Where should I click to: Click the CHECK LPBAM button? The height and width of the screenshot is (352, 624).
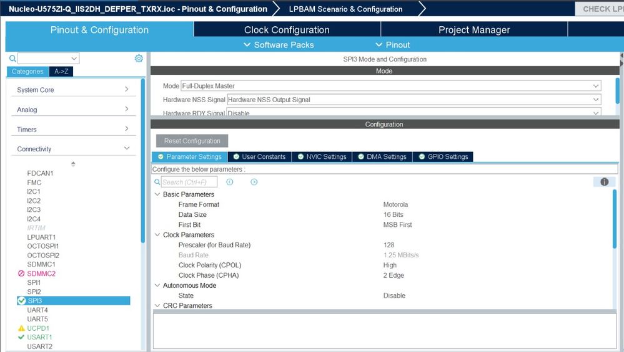[599, 9]
